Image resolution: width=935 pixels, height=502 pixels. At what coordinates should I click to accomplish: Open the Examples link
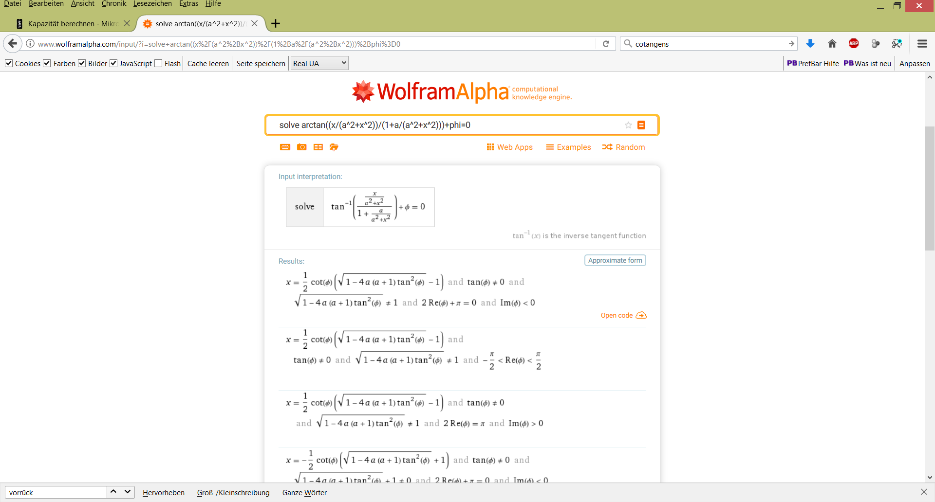(x=569, y=147)
